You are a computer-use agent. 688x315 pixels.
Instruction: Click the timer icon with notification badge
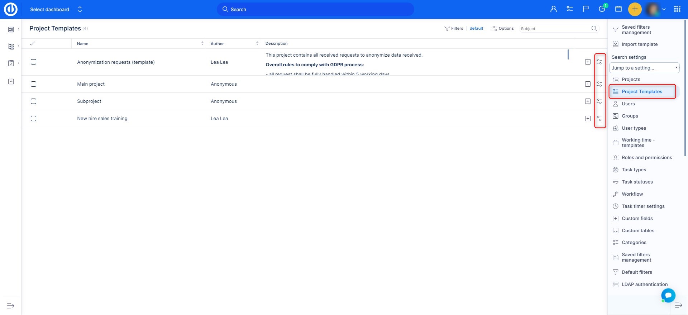602,9
